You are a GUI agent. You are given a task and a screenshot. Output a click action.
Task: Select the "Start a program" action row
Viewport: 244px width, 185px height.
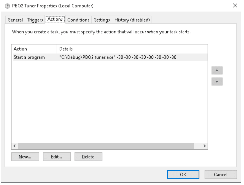point(29,57)
